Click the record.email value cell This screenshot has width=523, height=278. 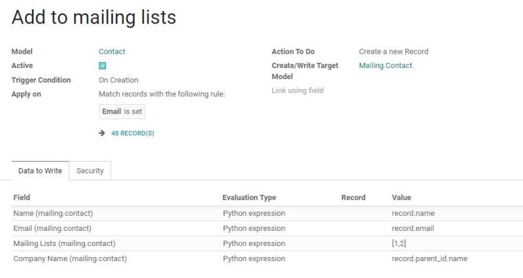[x=413, y=228]
